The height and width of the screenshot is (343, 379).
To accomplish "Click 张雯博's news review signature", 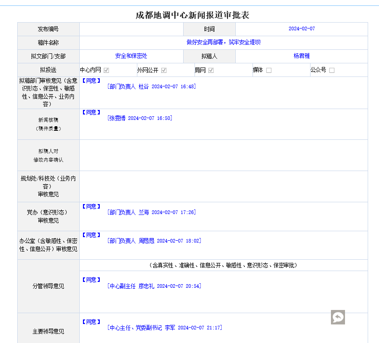I will (140, 118).
